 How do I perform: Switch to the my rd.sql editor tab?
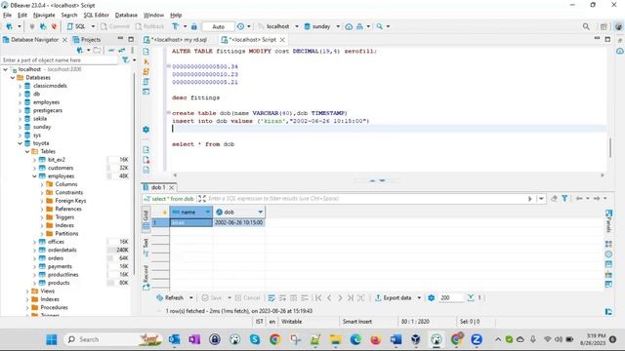coord(176,39)
